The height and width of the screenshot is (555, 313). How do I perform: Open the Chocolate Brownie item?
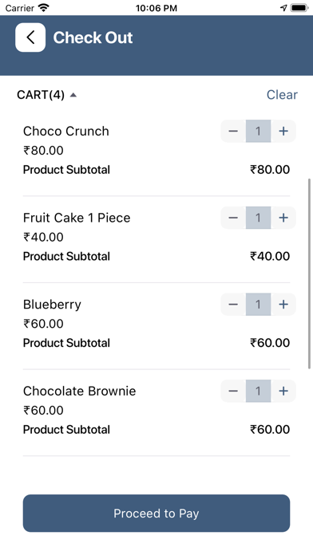point(79,391)
